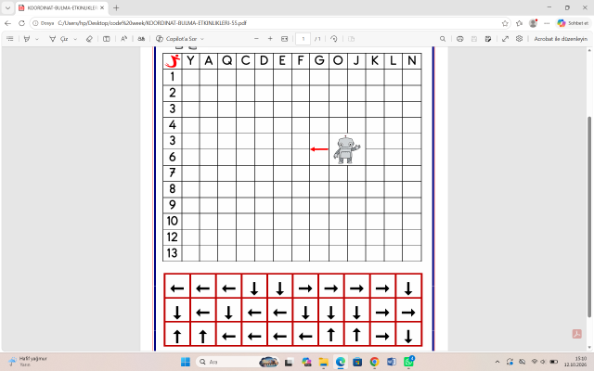Screen dimensions: 594x371
Task: Click the robot figure in the grid
Action: click(x=346, y=150)
